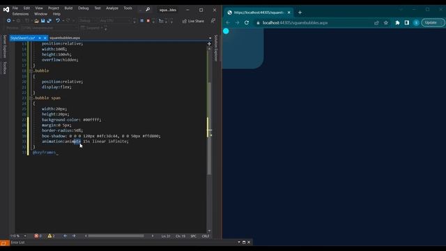Screen dimensions: 446x251
Task: Open the Server Explorer side tab
Action: click(4, 46)
